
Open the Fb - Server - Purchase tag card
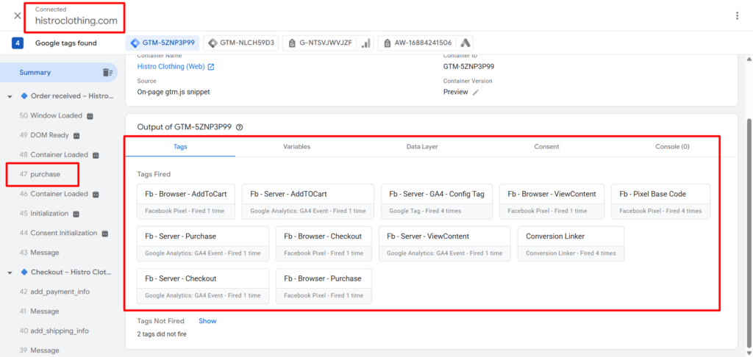(202, 245)
